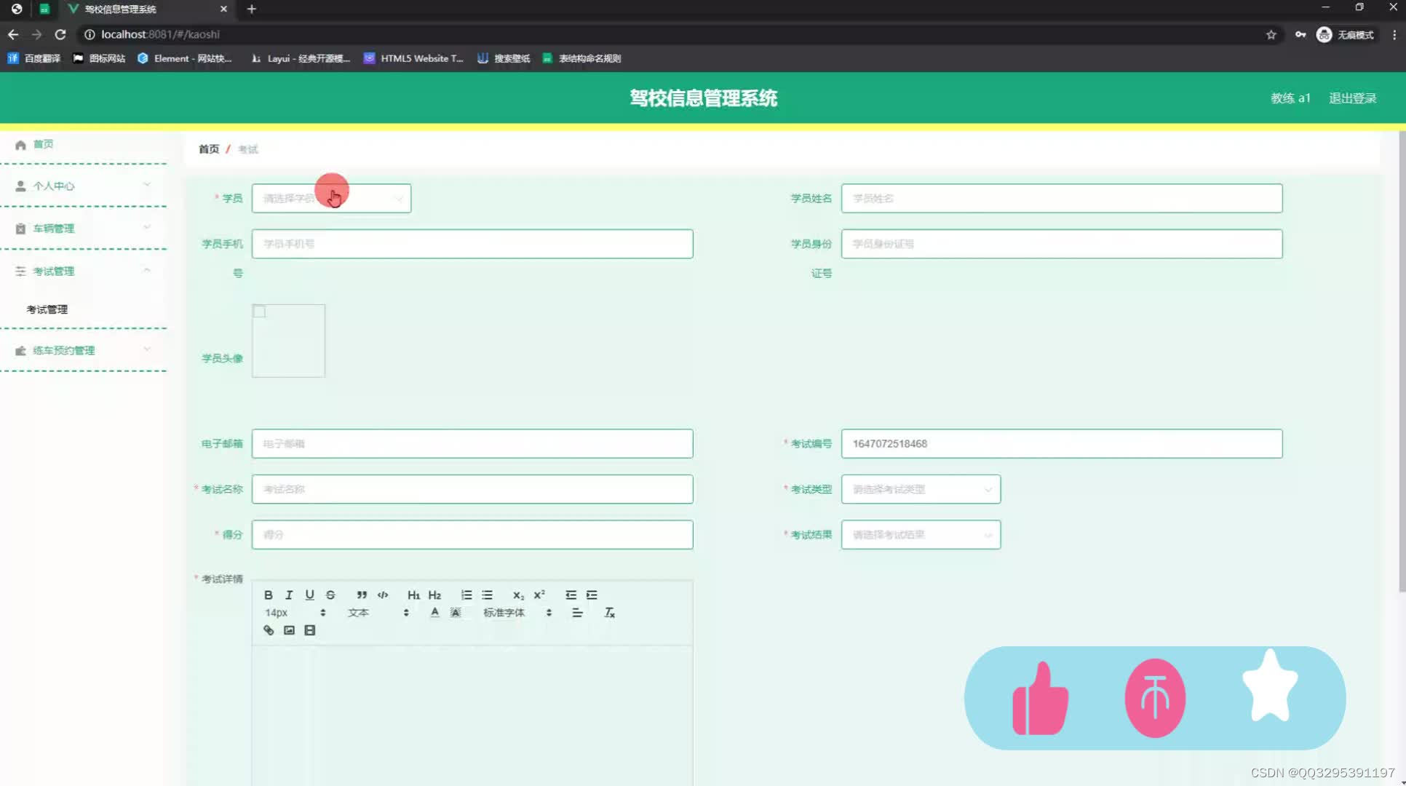Toggle bold formatting in the editor
The width and height of the screenshot is (1406, 786).
(268, 595)
